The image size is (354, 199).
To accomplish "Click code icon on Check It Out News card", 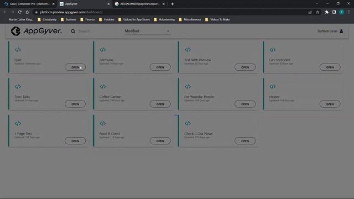I will (188, 123).
